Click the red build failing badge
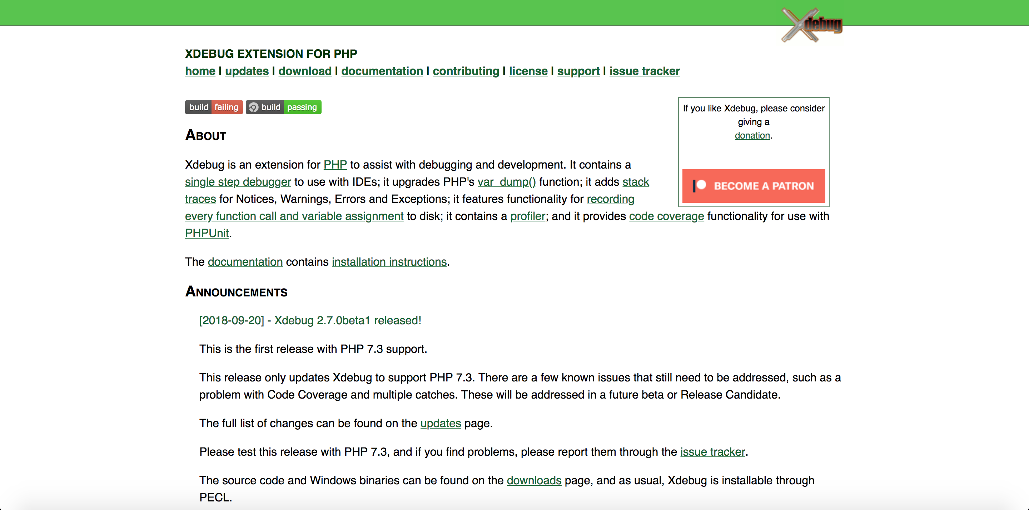1029x510 pixels. (x=214, y=107)
